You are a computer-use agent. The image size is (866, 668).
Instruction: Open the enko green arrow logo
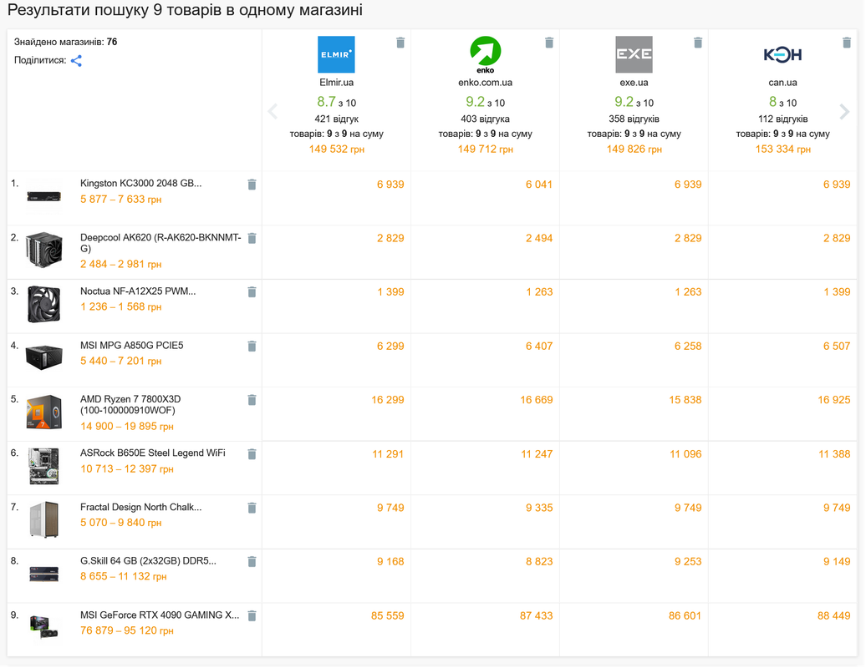click(x=486, y=54)
